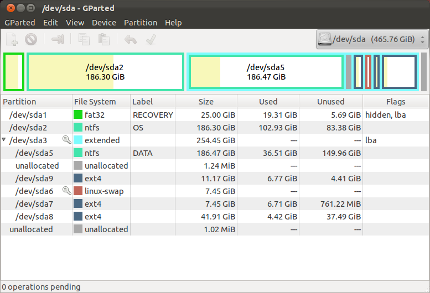Collapse the /dev/sda3 extended partition tree
Viewport: 430px width, 293px height.
click(x=4, y=140)
